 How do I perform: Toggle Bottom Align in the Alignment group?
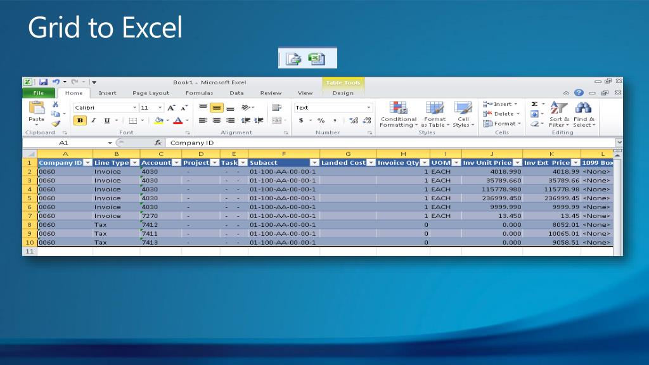pos(231,108)
